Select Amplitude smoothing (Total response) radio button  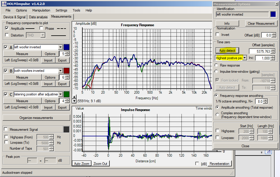[x=217, y=107]
